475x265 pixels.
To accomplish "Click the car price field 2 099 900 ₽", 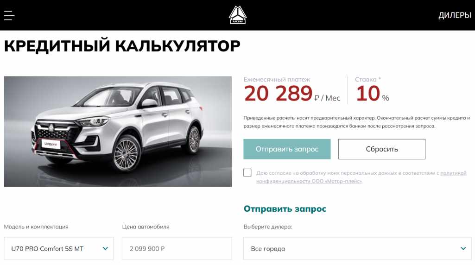I will click(x=177, y=249).
